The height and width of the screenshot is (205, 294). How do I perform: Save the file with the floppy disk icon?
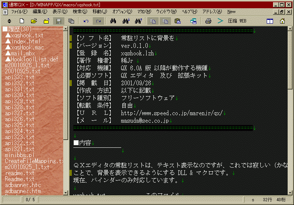pyautogui.click(x=59, y=21)
